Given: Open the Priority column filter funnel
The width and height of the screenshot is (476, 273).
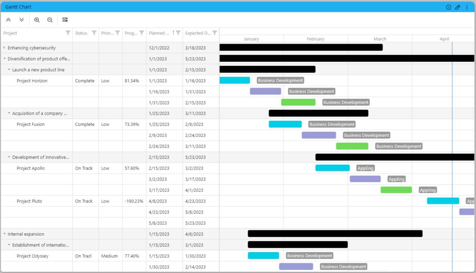Looking at the screenshot, I should point(118,33).
